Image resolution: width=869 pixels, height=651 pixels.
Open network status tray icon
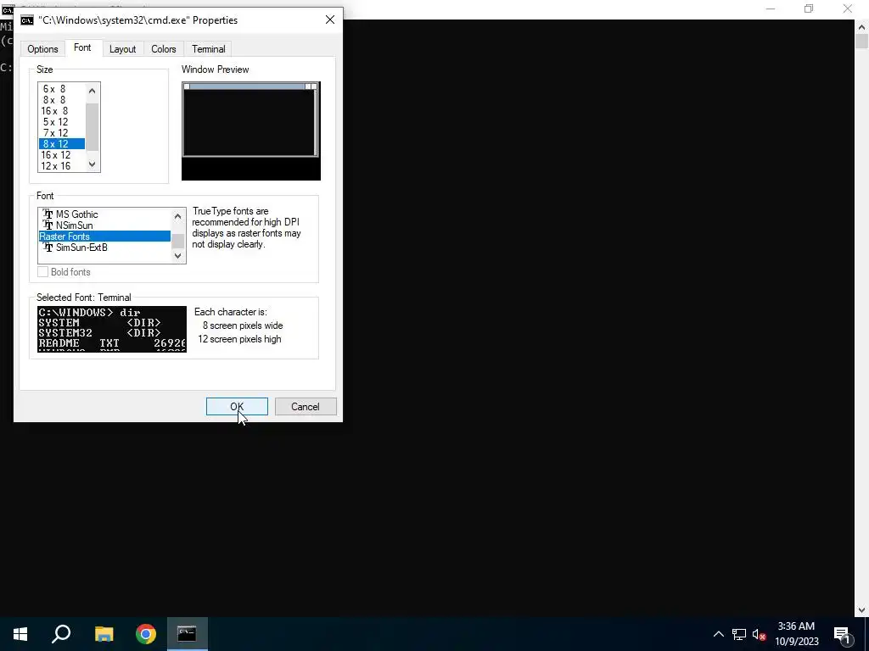tap(739, 634)
